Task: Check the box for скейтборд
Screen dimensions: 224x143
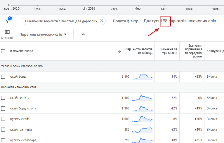Action: click(3, 77)
